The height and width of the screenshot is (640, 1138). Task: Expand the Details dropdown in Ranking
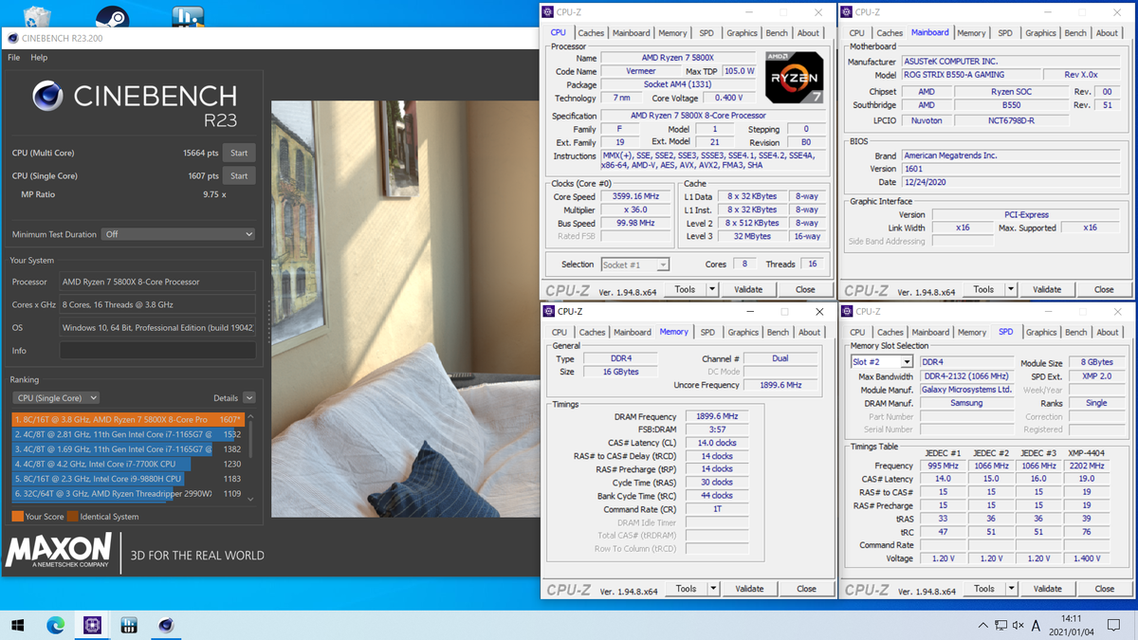pos(248,398)
